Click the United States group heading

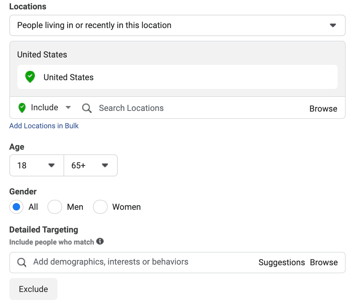[42, 54]
